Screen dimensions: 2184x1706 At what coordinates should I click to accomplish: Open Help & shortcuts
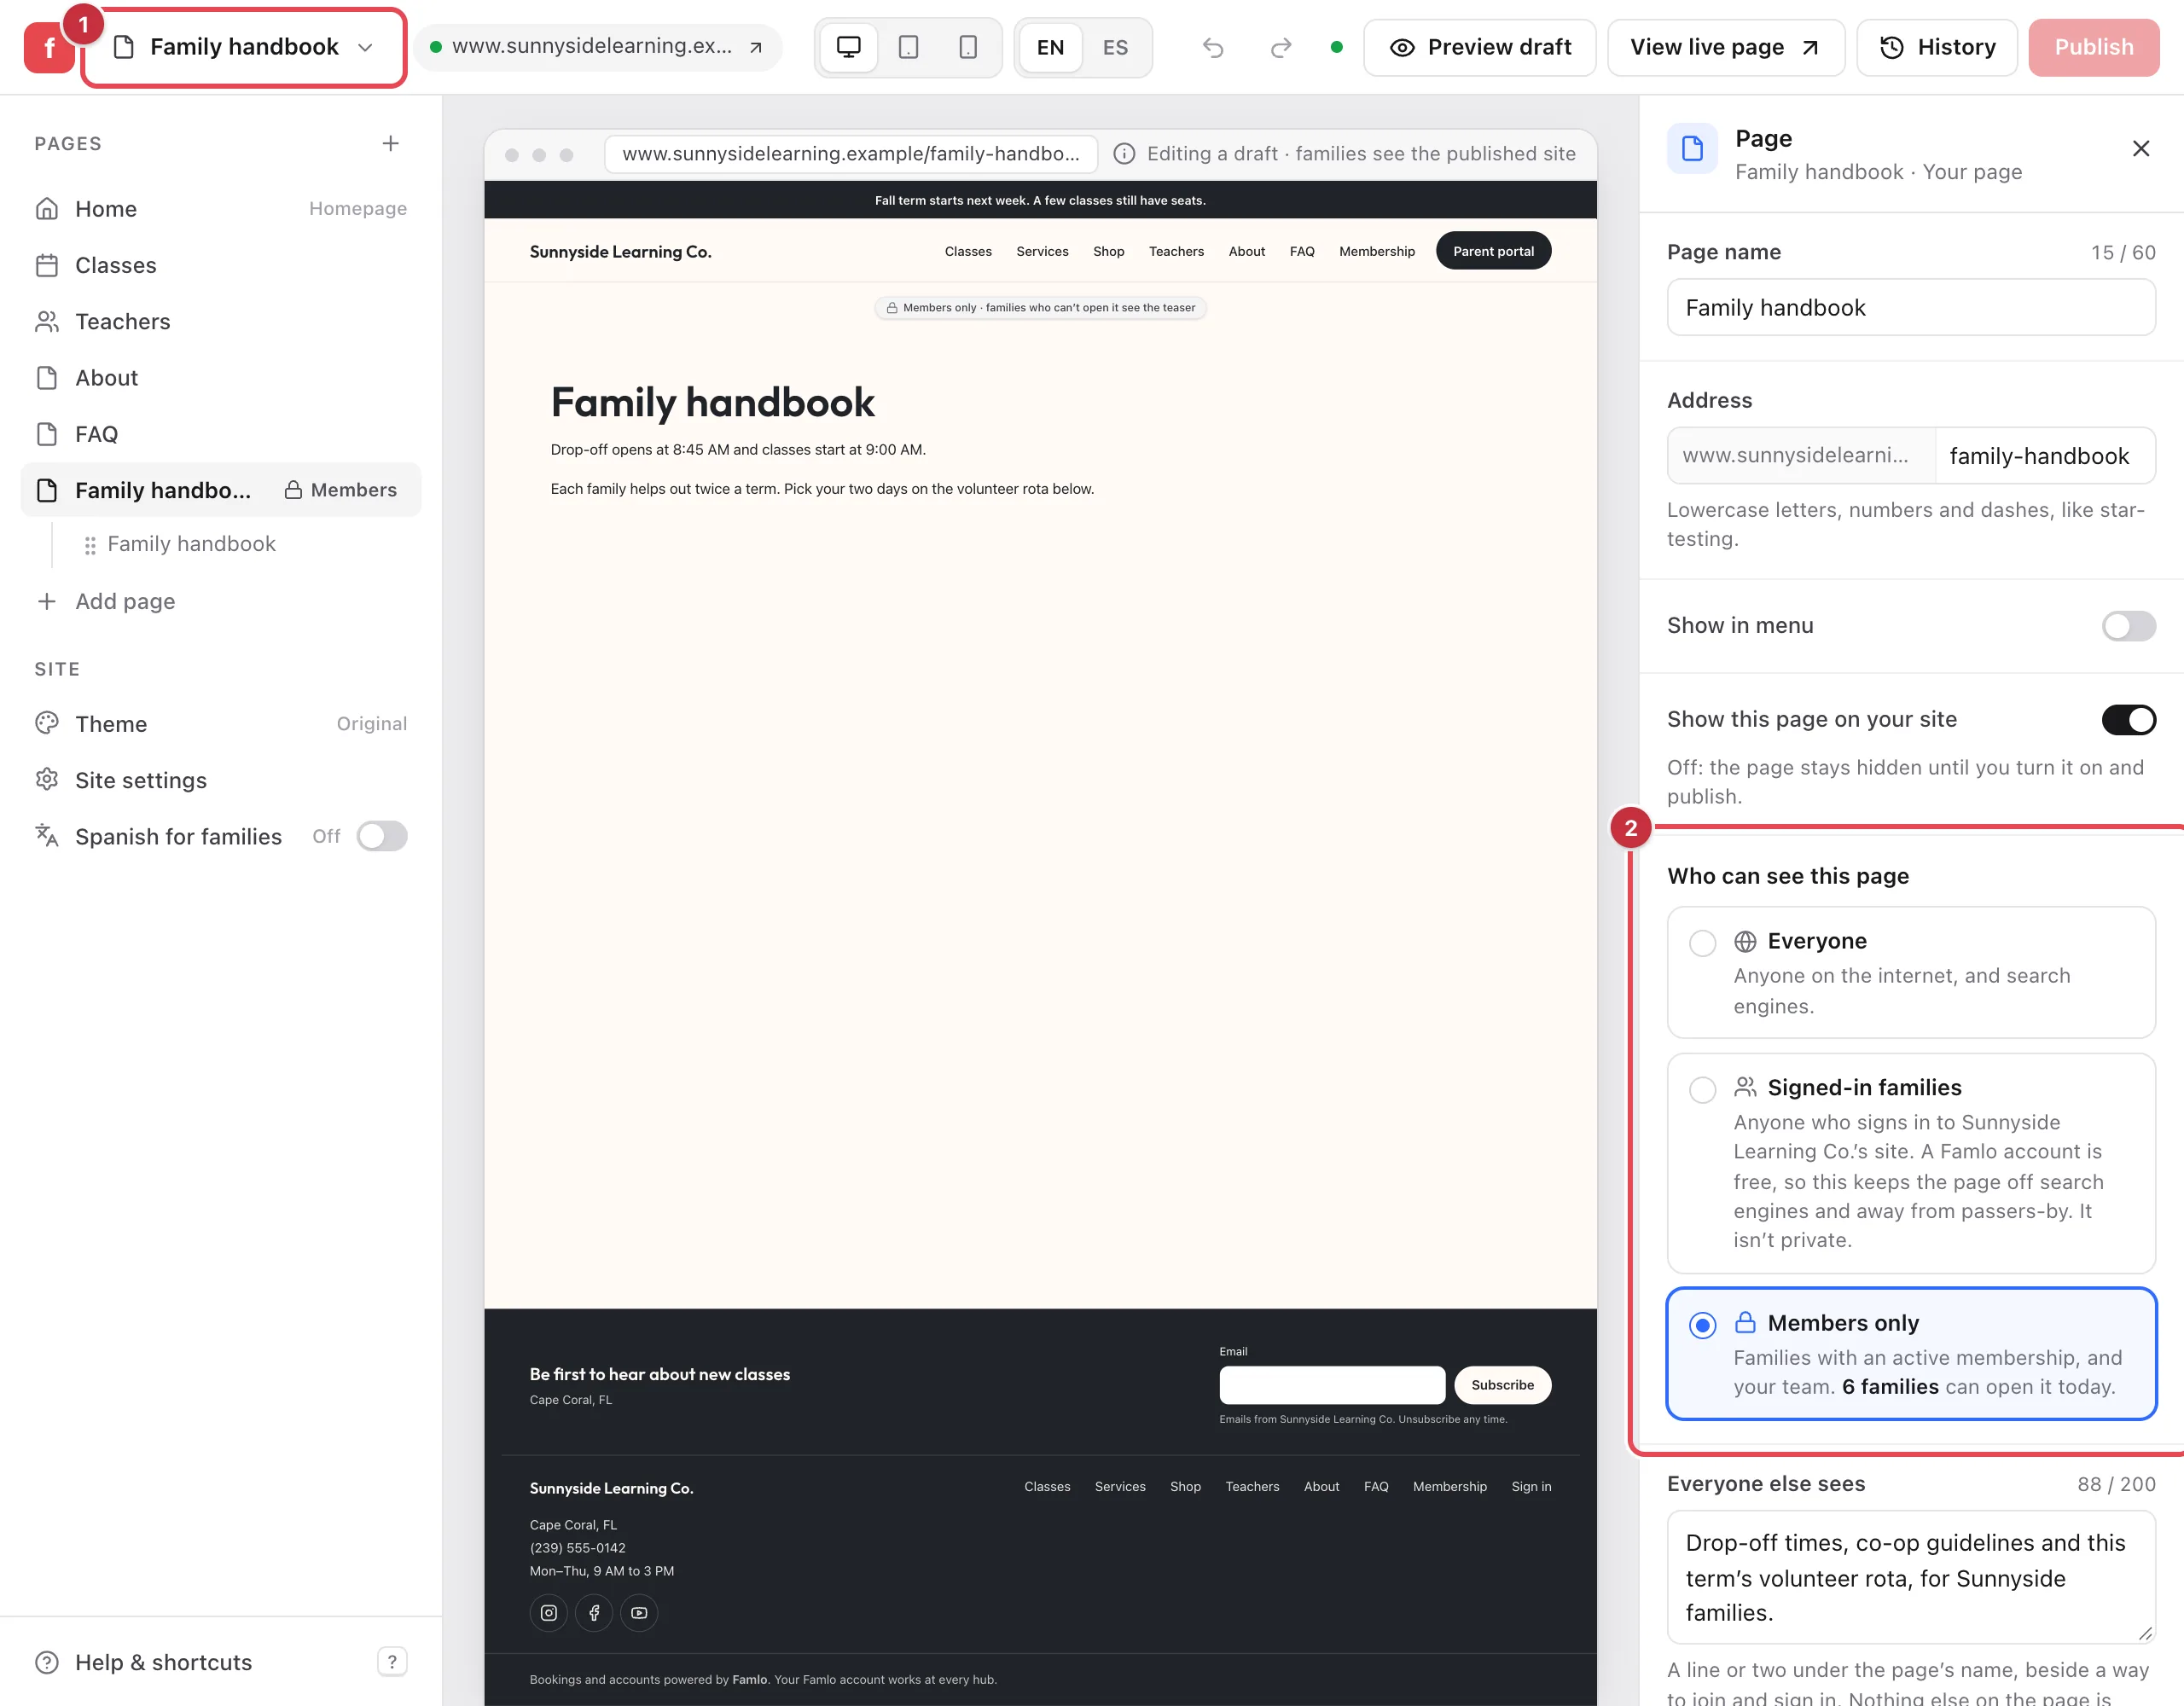[x=144, y=1662]
